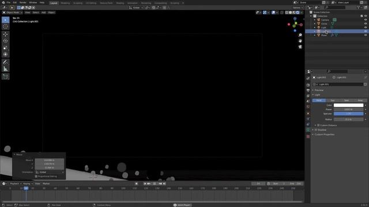Collapse the Move operator panel
Viewport: 369px width, 207px height.
tap(14, 155)
